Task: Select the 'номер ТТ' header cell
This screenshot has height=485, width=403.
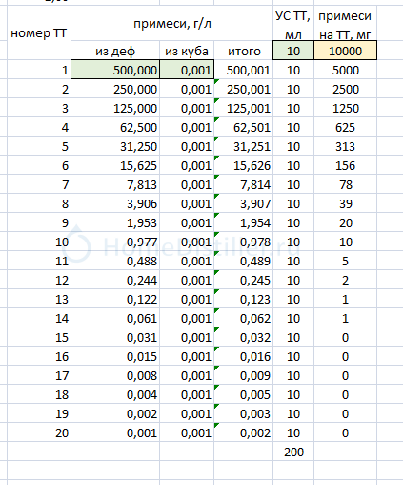Action: (39, 32)
